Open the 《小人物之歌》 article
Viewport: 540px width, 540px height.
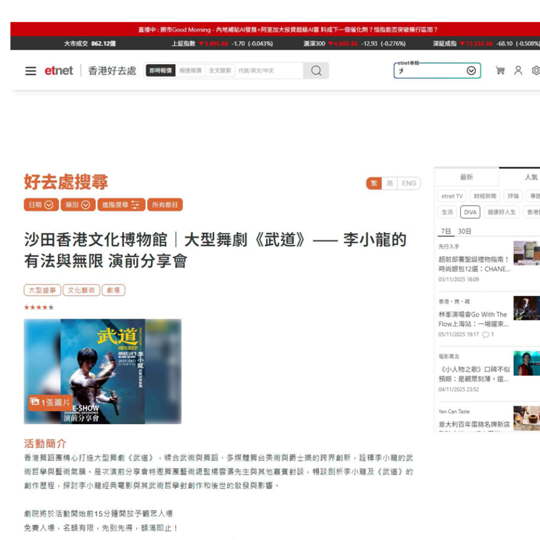click(x=474, y=374)
